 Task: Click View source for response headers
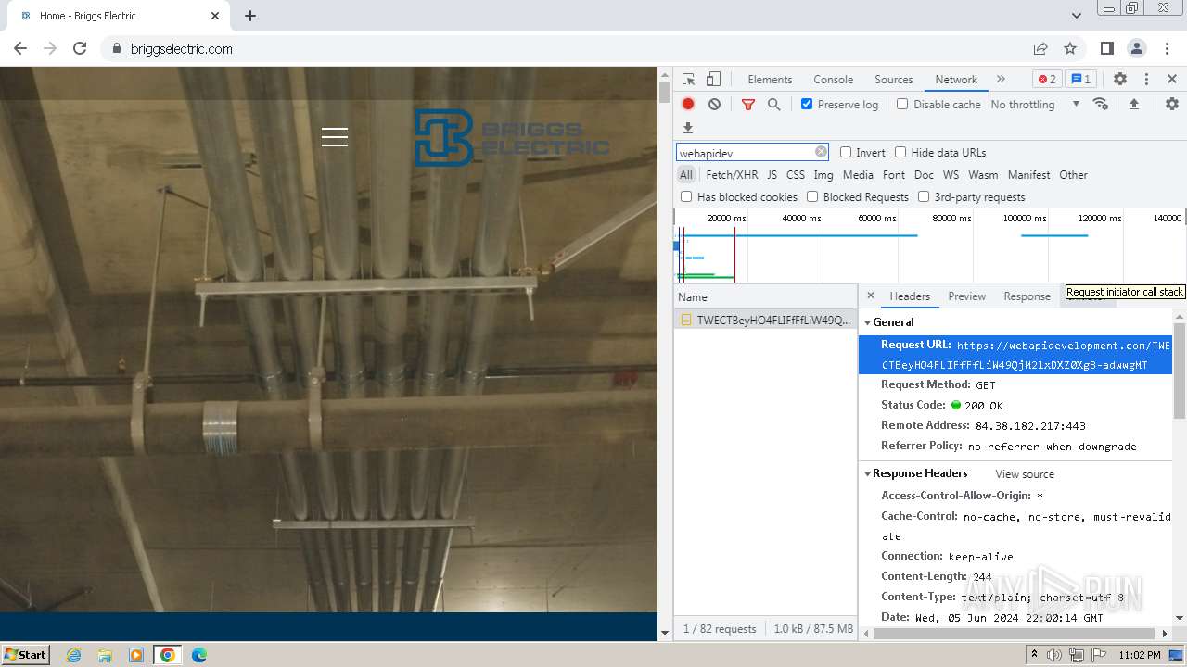pos(1025,474)
